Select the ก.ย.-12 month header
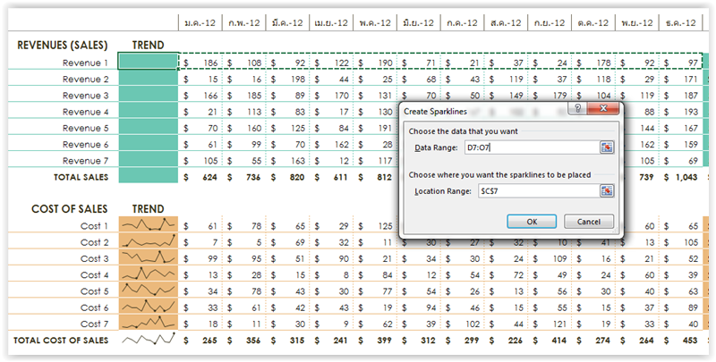The height and width of the screenshot is (362, 716). click(550, 23)
